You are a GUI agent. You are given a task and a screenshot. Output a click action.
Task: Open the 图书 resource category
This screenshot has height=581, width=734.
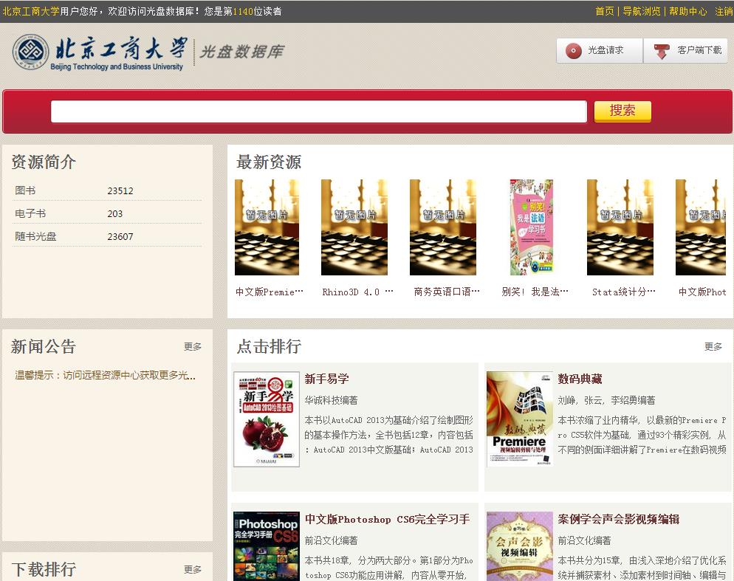point(25,190)
